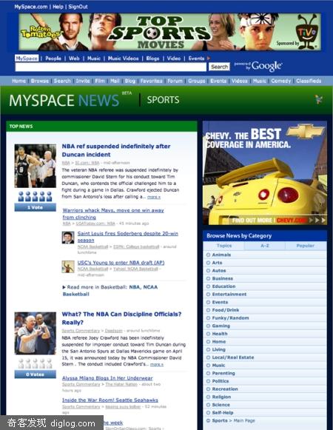Open Classifieds in the navigation bar

click(x=309, y=81)
